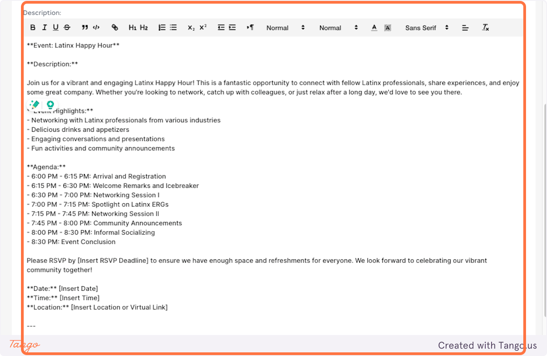Open the first Normal size dropdown
The image size is (547, 356).
285,28
